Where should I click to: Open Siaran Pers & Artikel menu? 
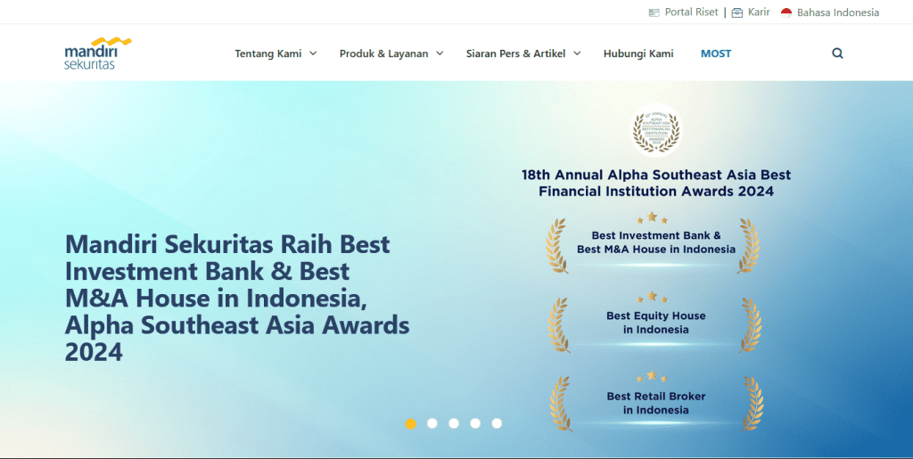pyautogui.click(x=515, y=53)
